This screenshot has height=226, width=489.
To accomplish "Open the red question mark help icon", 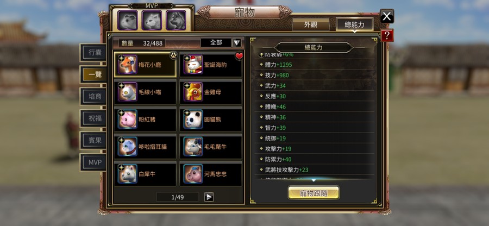I will point(387,35).
